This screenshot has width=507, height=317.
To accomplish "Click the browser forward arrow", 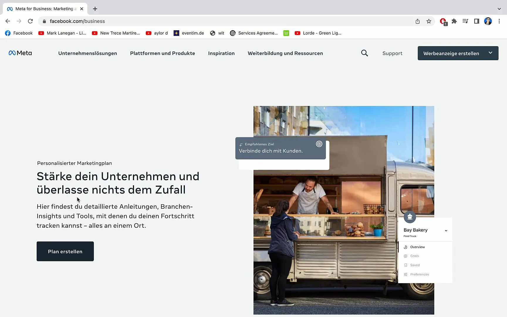I will pos(19,21).
